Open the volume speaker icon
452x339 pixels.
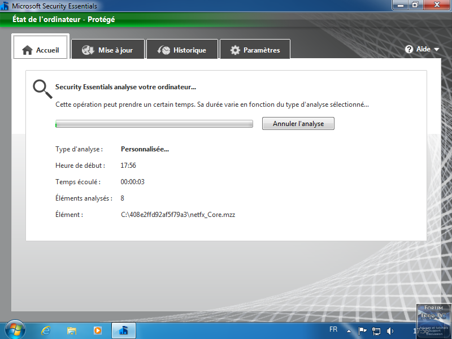390,331
